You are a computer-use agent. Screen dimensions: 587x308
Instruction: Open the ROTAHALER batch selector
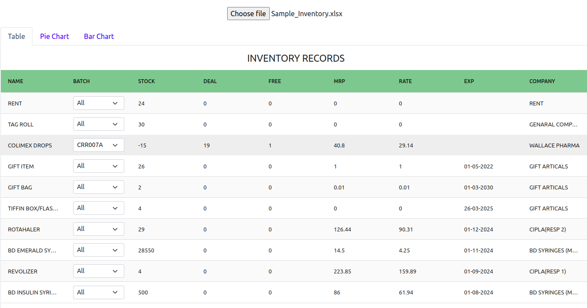coord(98,229)
